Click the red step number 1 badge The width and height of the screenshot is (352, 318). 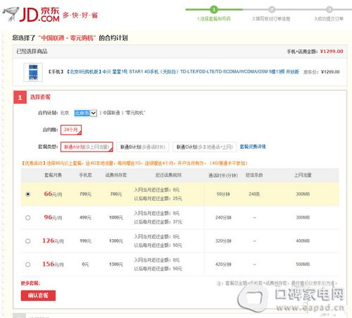(20, 97)
